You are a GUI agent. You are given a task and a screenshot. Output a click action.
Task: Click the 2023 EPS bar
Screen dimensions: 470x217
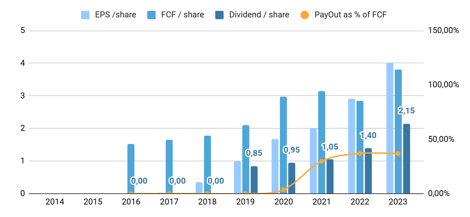point(390,128)
